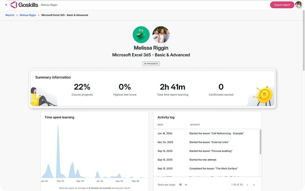Click the 0% highest test score value
305x191 pixels.
(x=125, y=87)
